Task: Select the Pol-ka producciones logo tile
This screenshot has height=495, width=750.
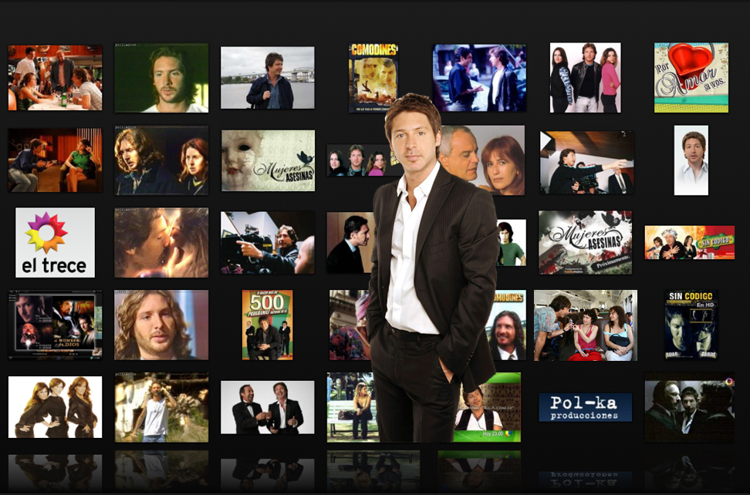Action: tap(585, 407)
